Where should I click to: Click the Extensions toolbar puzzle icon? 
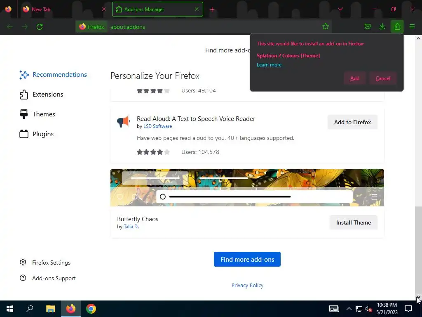tap(397, 26)
